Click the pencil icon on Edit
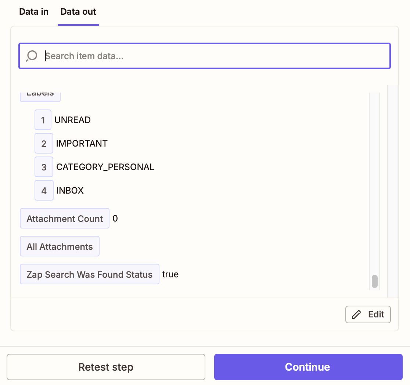The image size is (410, 385). point(356,314)
